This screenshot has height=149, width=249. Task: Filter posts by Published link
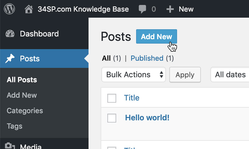click(x=147, y=58)
